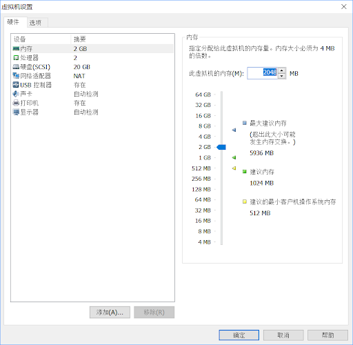Click the green 建议内存 legend square

245,172
